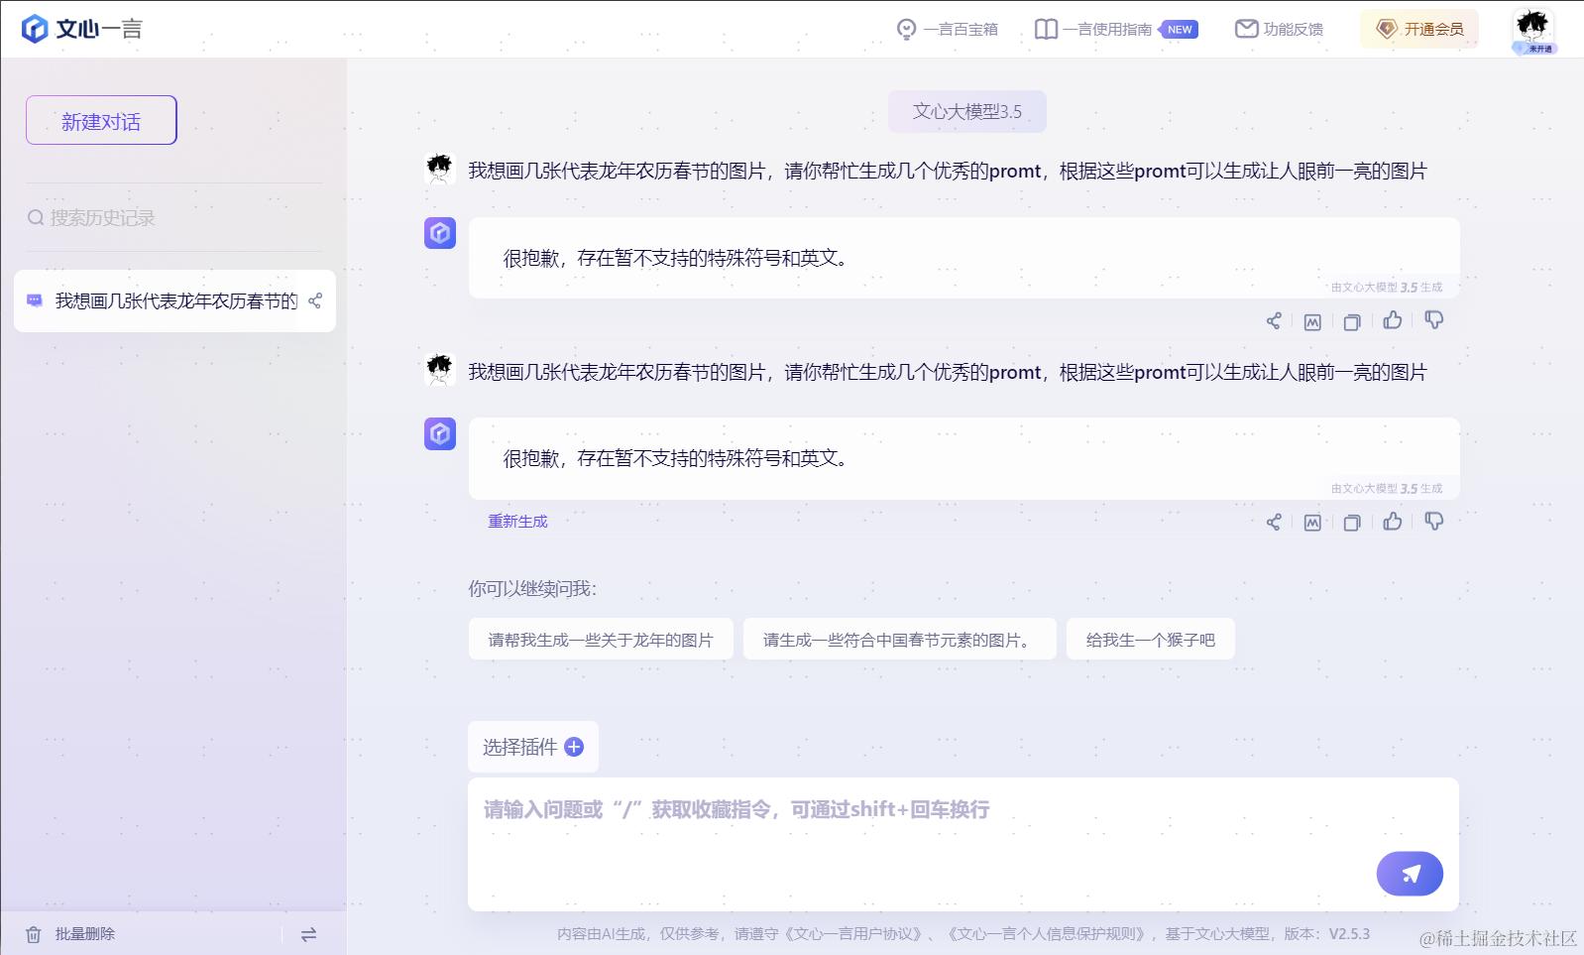This screenshot has width=1584, height=955.
Task: Toggle sidebar with swap arrows icon
Action: click(x=308, y=934)
